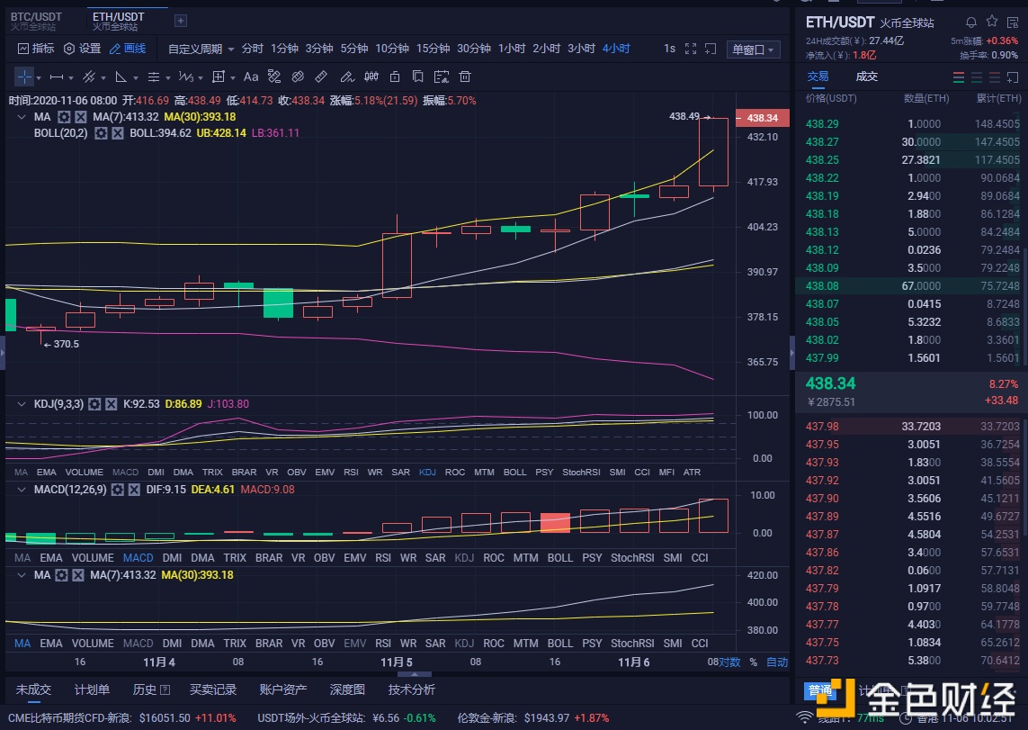Toggle percent scale on price axis
1028x730 pixels.
[x=754, y=662]
